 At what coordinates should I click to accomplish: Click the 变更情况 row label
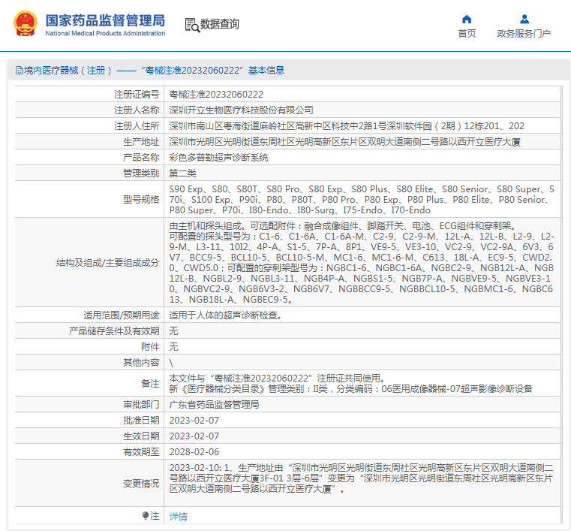tap(141, 484)
